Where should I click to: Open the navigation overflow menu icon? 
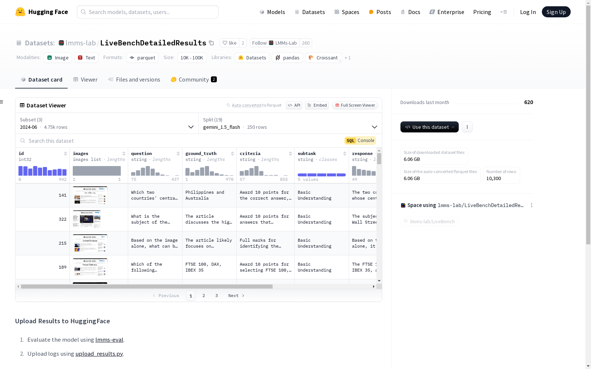(503, 12)
